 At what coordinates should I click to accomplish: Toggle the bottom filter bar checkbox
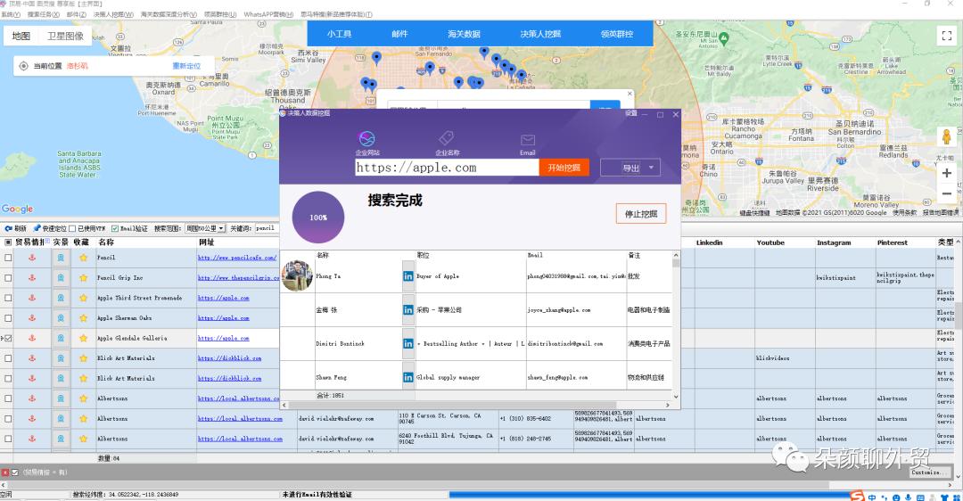[x=15, y=472]
